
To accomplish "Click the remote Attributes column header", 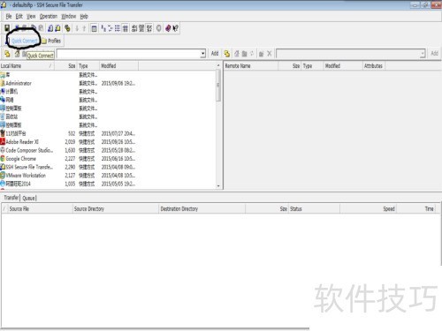I will click(373, 66).
